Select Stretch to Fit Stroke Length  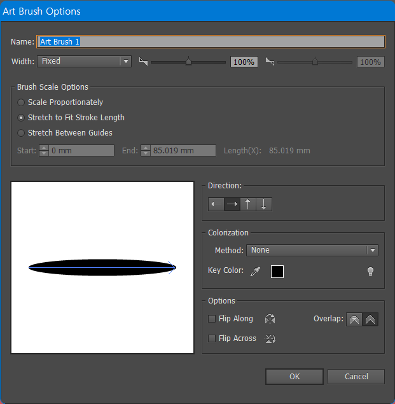(71, 118)
